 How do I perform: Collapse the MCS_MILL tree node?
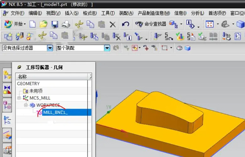point(19,98)
